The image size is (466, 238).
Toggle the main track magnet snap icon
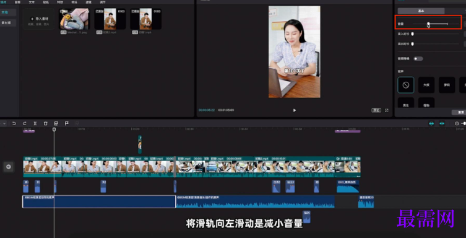[431, 123]
